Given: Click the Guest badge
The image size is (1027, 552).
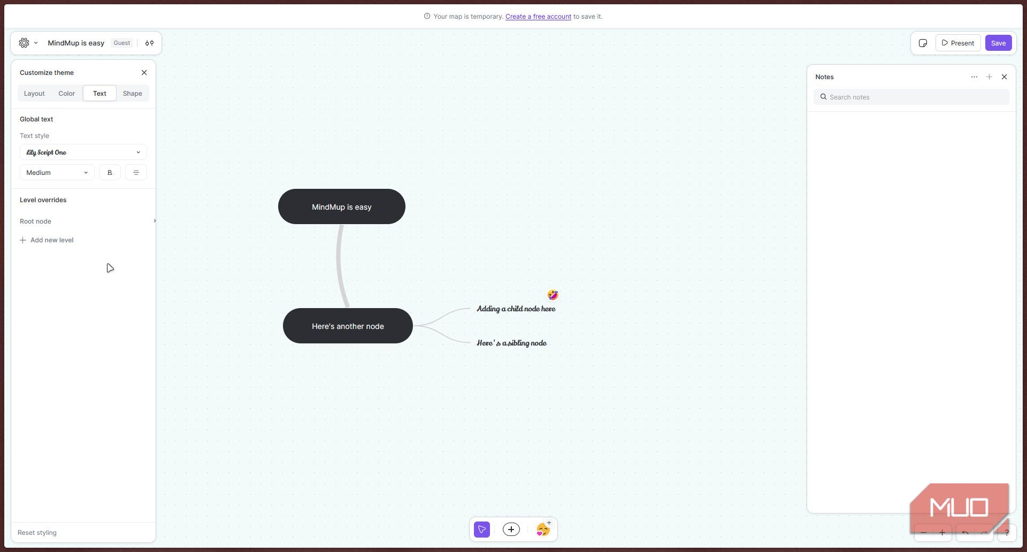Looking at the screenshot, I should click(121, 43).
